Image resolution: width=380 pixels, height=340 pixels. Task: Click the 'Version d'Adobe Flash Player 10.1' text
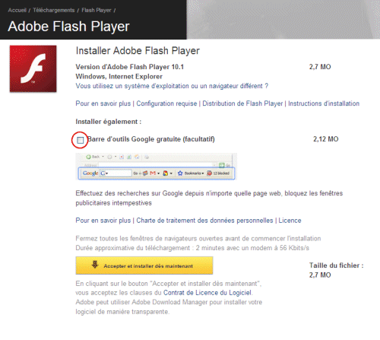[129, 67]
